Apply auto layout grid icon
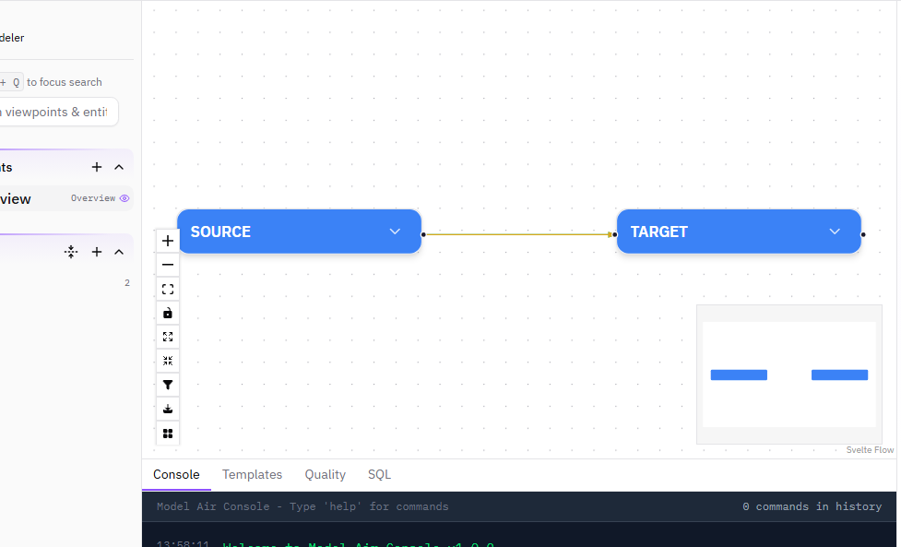The height and width of the screenshot is (547, 901). coord(168,434)
